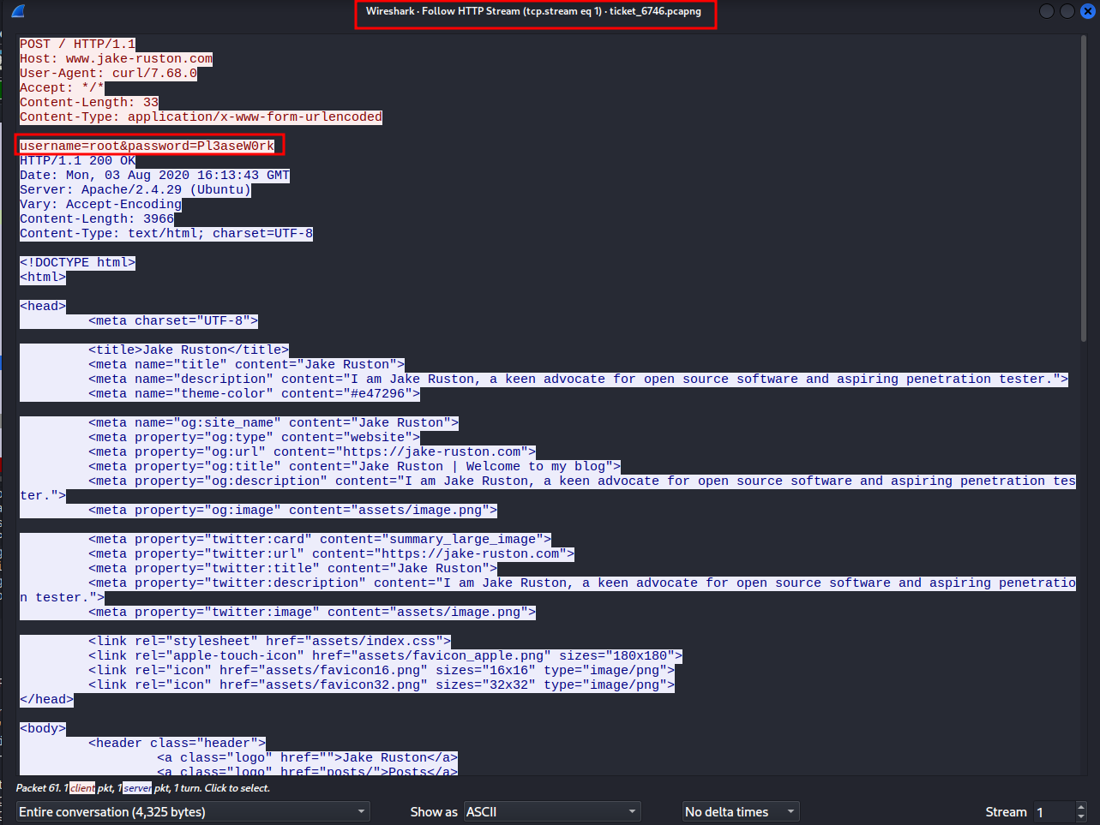Increase the Stream number with up arrow
1100x825 pixels.
1081,807
